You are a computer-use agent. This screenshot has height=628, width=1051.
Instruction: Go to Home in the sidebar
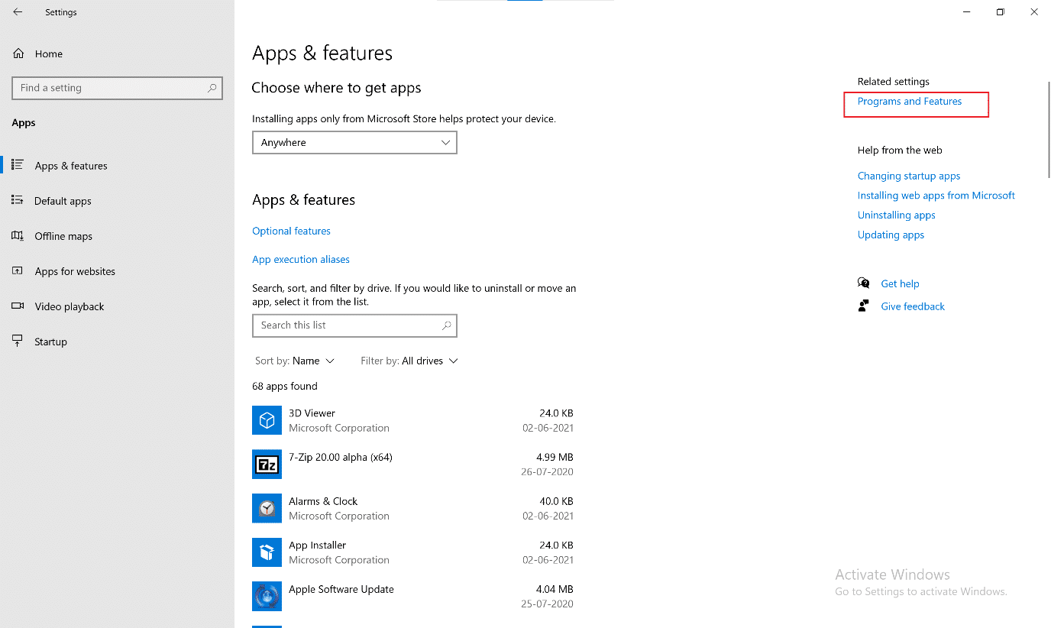click(48, 53)
